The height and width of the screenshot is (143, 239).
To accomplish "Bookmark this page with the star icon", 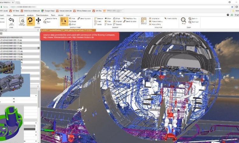I will click(x=232, y=7).
